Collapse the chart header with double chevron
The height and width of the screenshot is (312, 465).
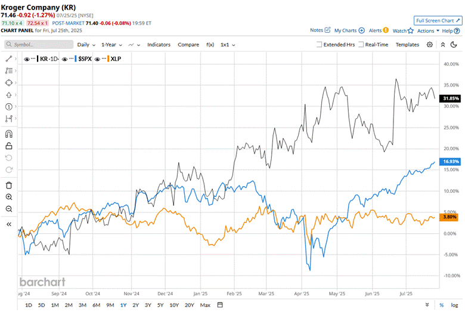click(443, 45)
